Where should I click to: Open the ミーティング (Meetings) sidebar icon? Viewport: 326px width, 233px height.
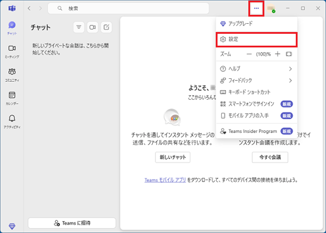pos(12,51)
